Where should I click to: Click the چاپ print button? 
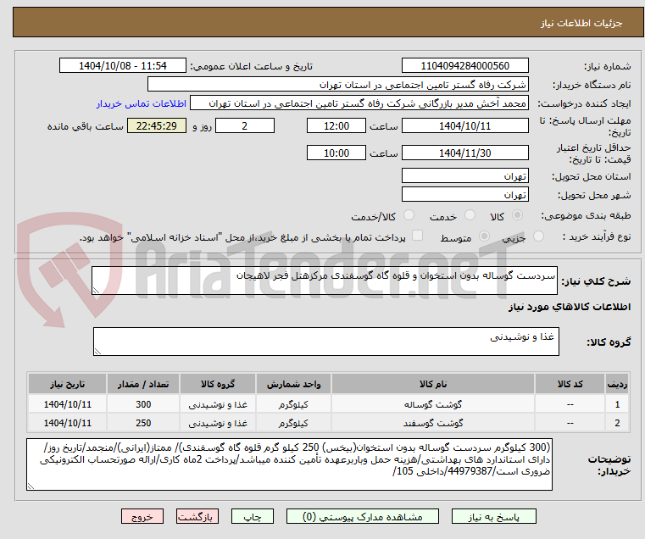tap(253, 516)
